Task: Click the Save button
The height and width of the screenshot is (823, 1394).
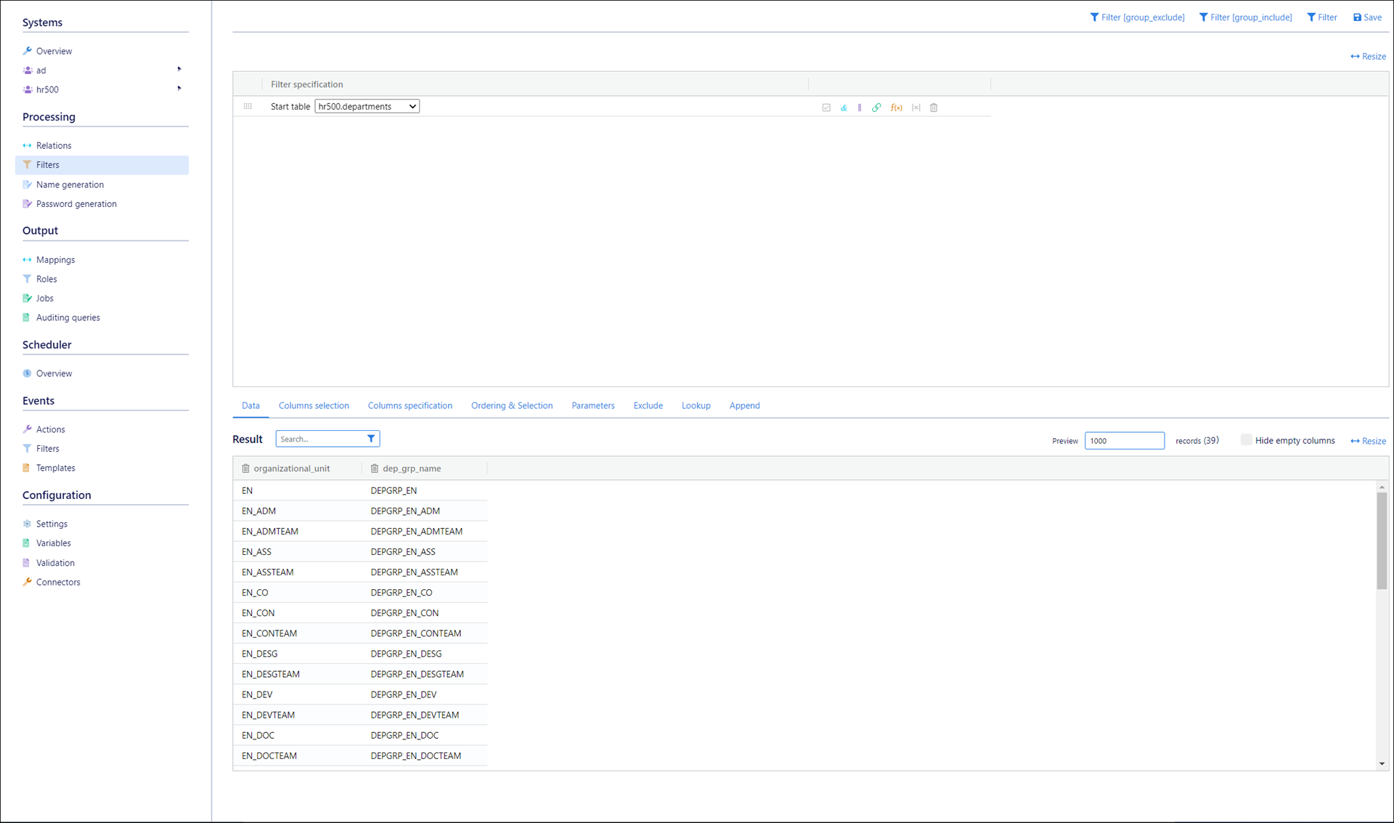Action: pyautogui.click(x=1367, y=17)
